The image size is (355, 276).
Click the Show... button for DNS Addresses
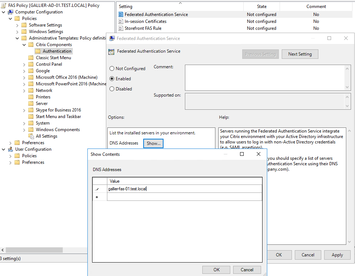[153, 143]
